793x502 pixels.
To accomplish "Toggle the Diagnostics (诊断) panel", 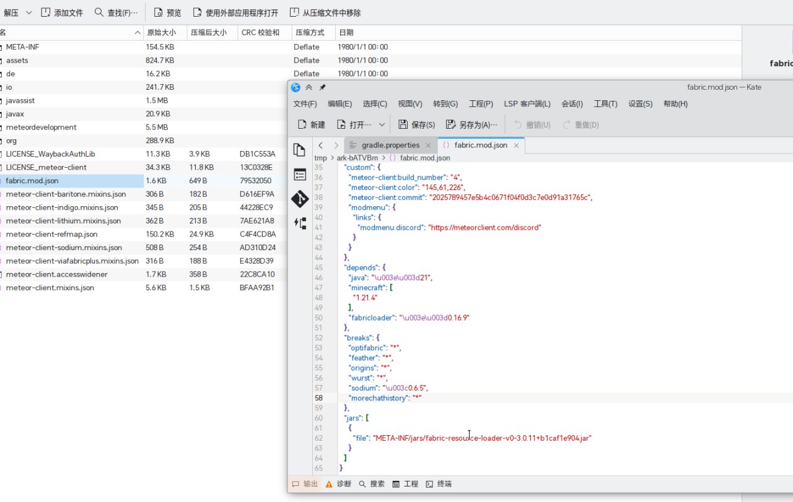I will tap(338, 484).
